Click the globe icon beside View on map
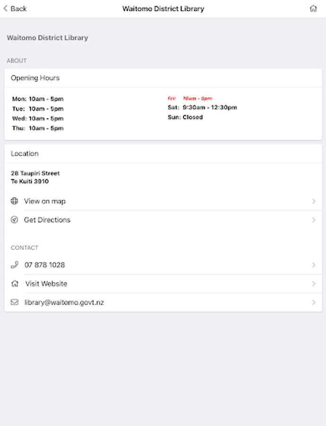 click(14, 201)
